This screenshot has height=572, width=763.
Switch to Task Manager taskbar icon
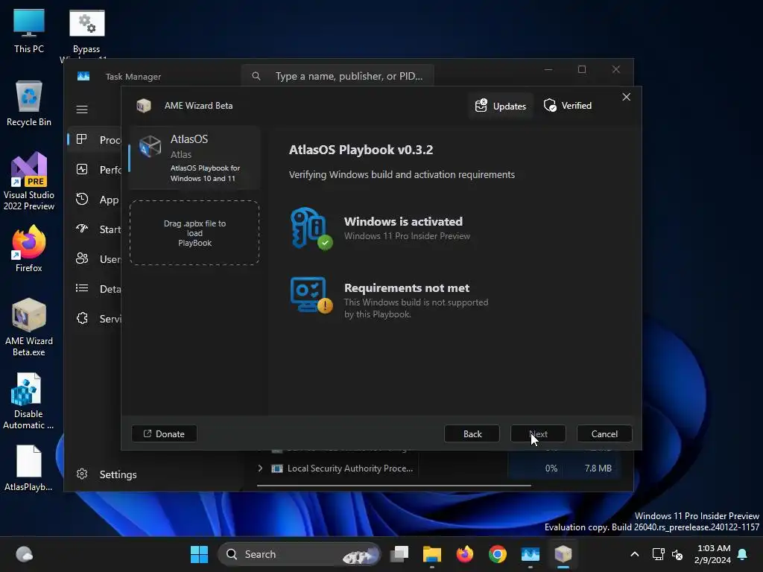tap(530, 554)
